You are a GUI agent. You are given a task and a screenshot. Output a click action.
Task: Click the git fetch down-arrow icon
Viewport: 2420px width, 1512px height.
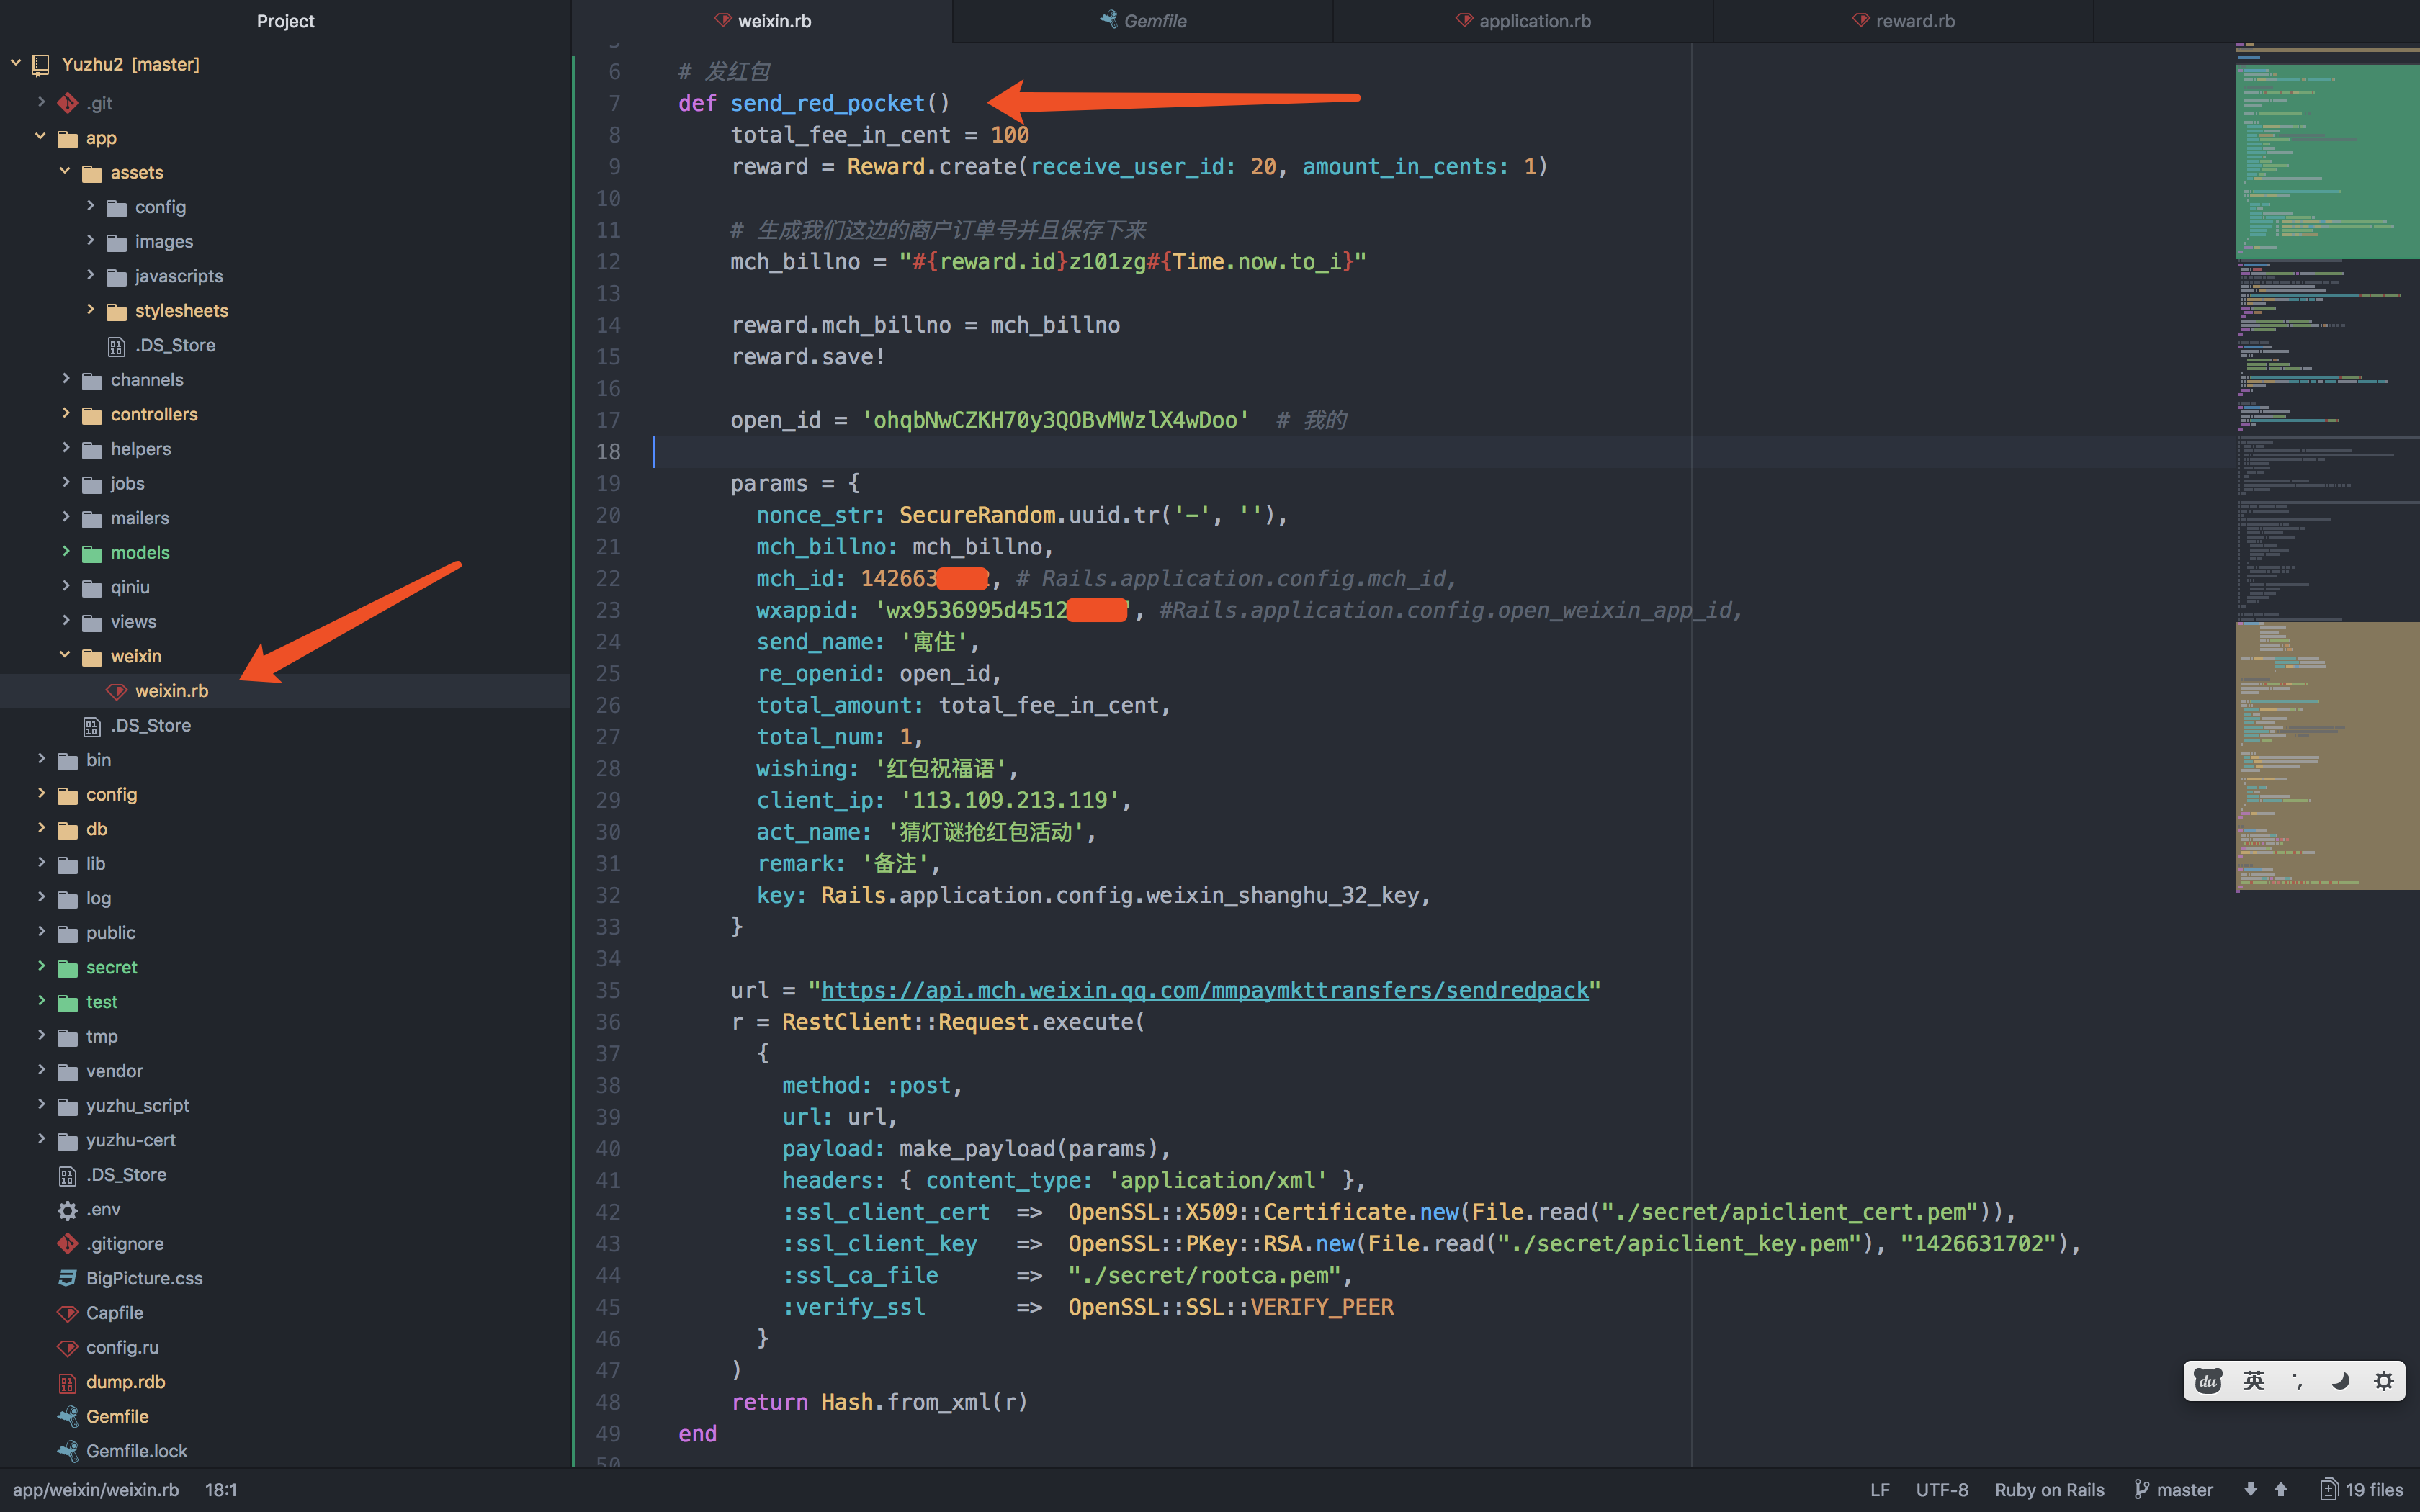coord(2250,1489)
